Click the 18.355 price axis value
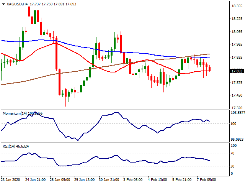The image size is (245, 184). click(237, 6)
